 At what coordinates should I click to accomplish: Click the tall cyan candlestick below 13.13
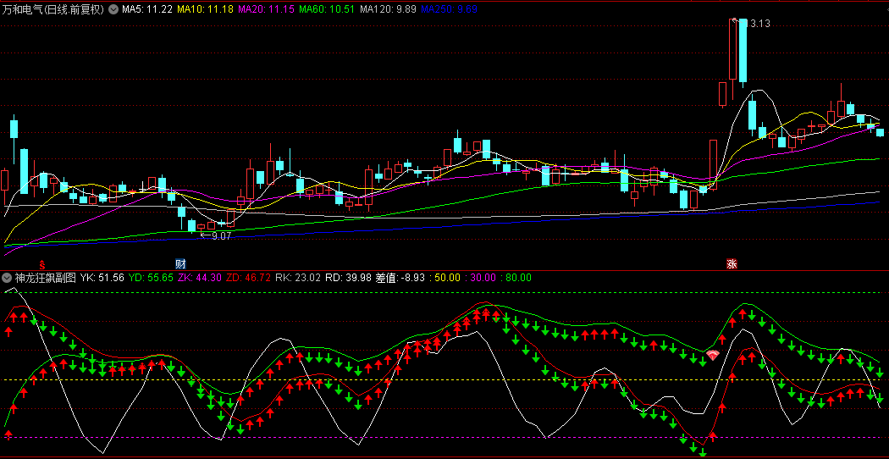[743, 51]
